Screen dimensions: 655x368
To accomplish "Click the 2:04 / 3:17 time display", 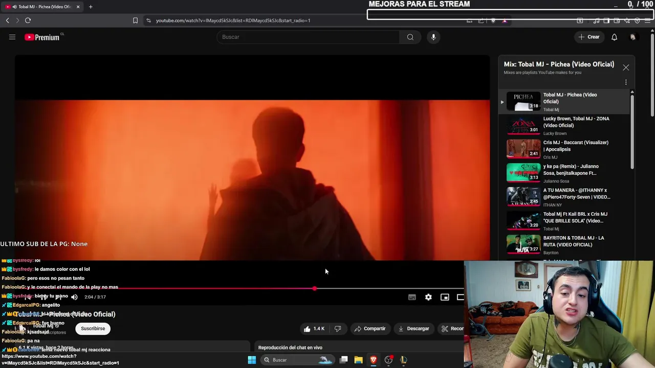I will pyautogui.click(x=95, y=297).
